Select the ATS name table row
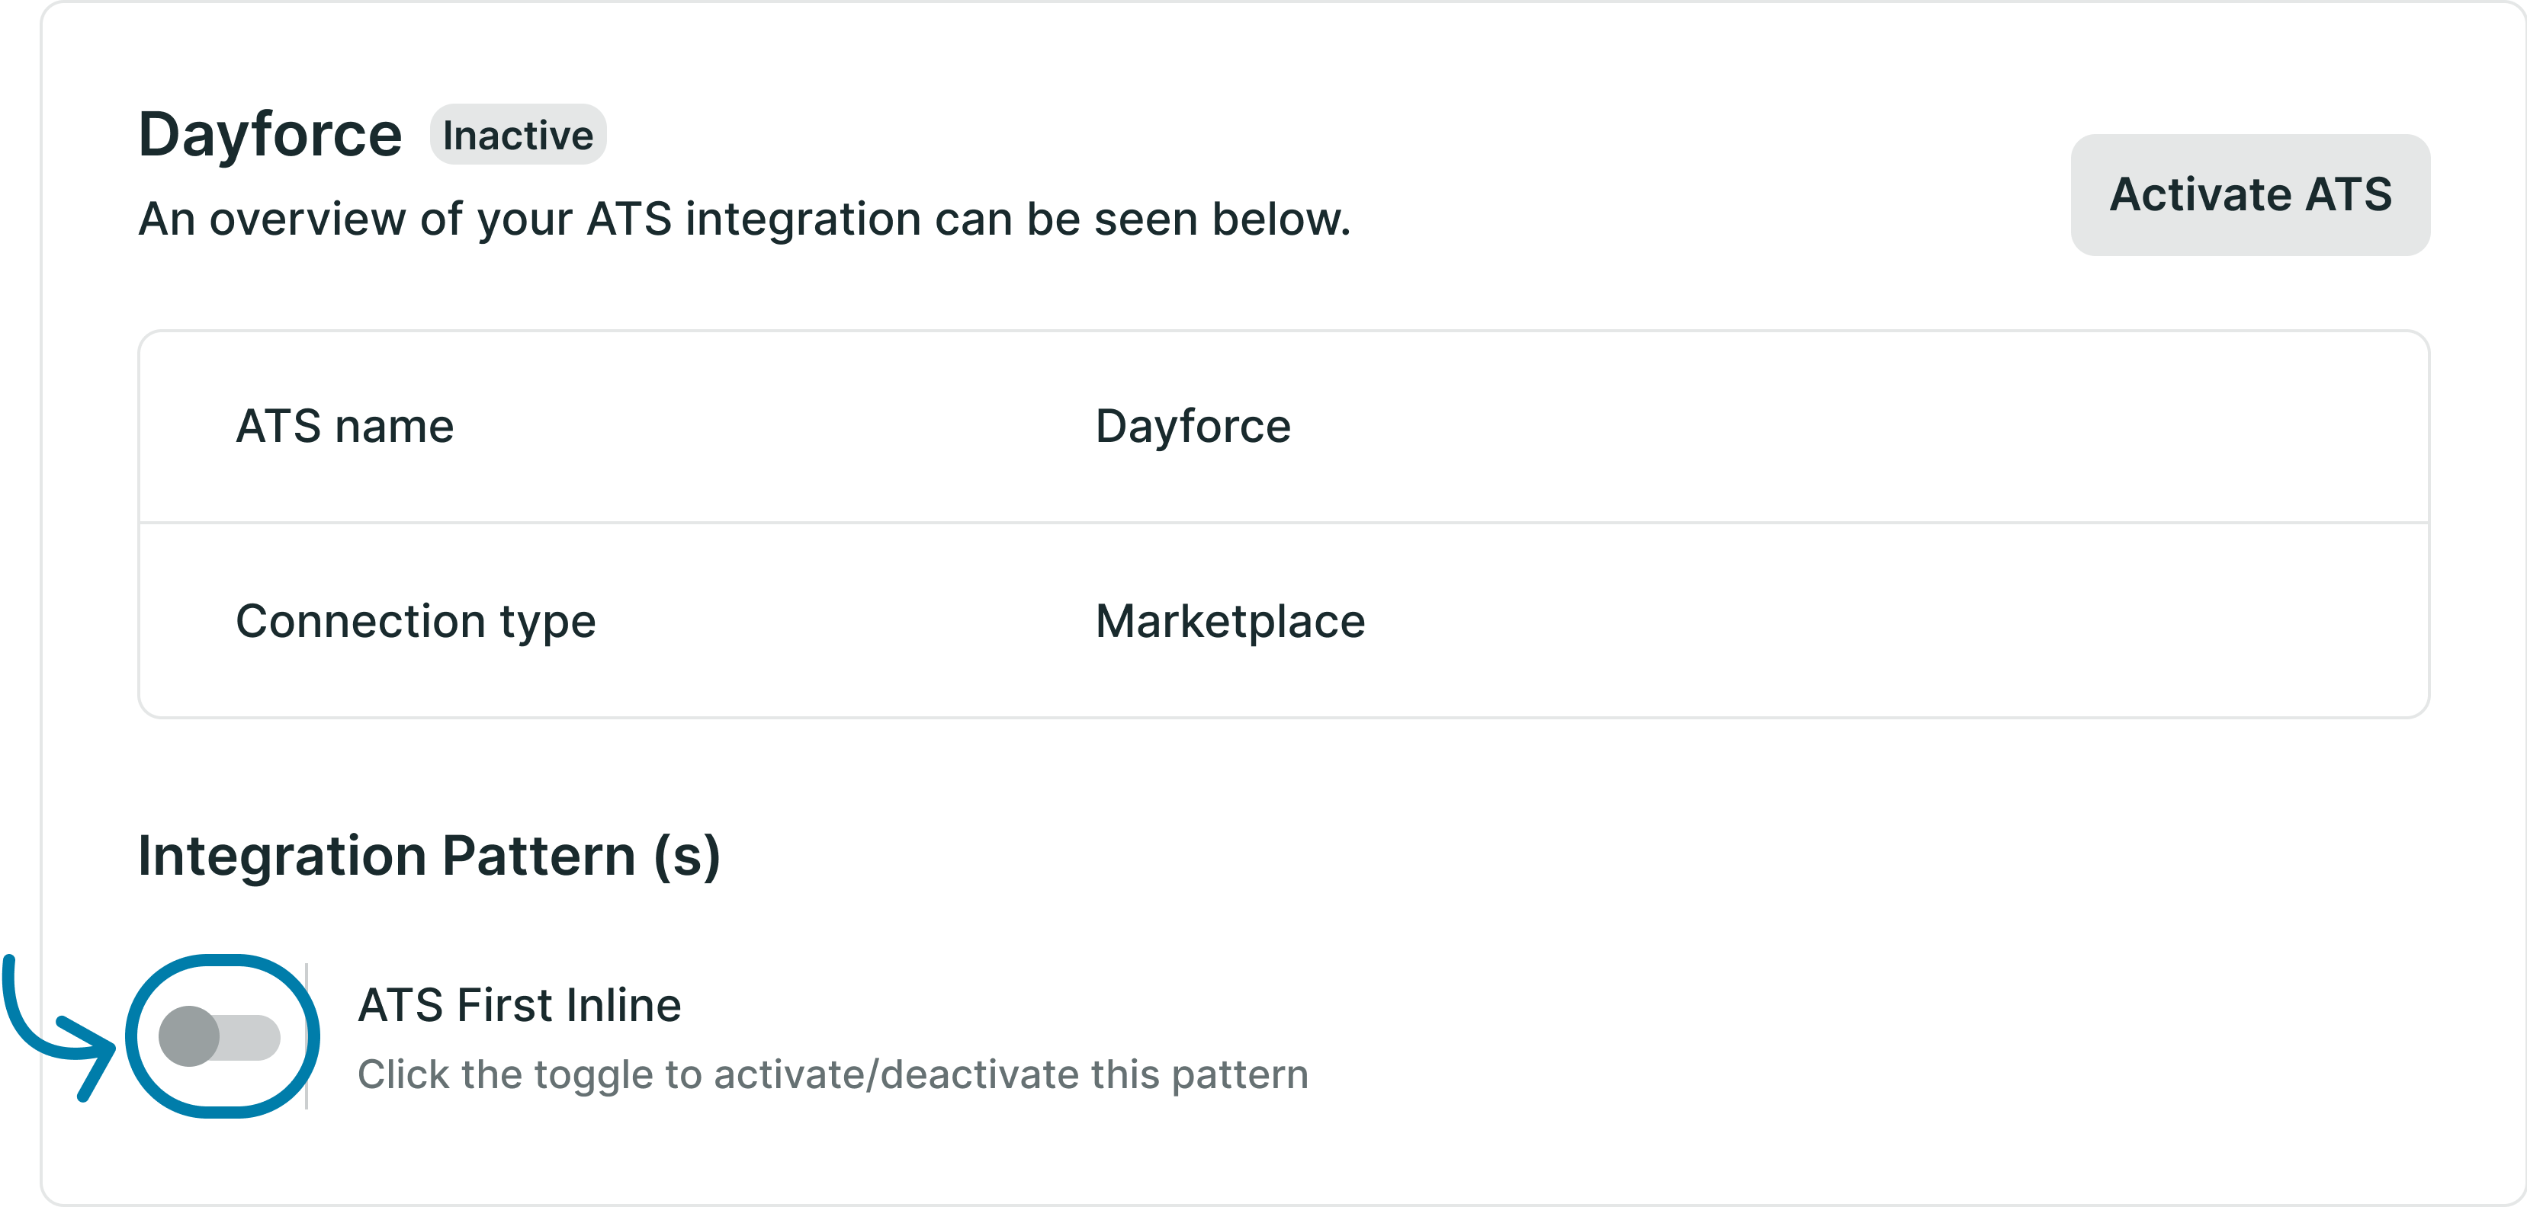The width and height of the screenshot is (2527, 1207). (x=1283, y=427)
